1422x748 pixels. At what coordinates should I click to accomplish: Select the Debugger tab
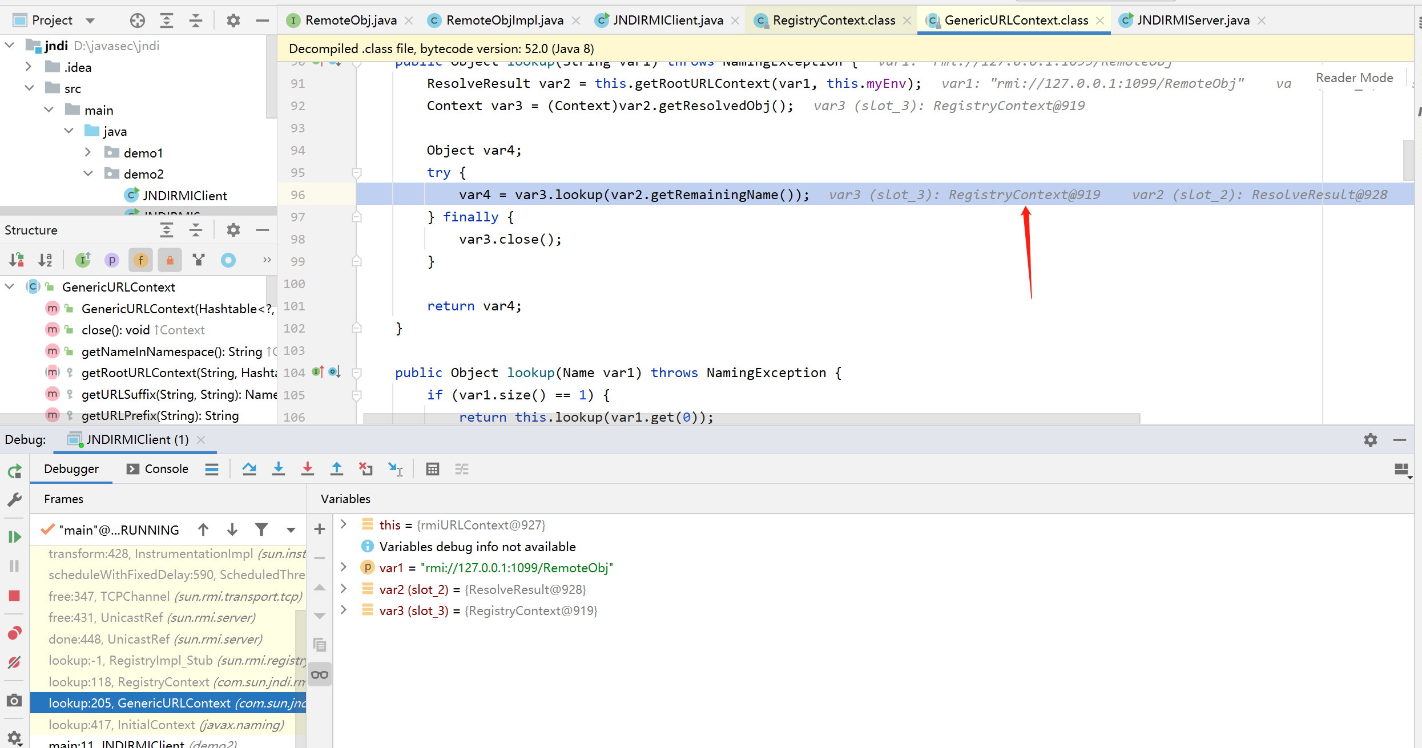(71, 469)
